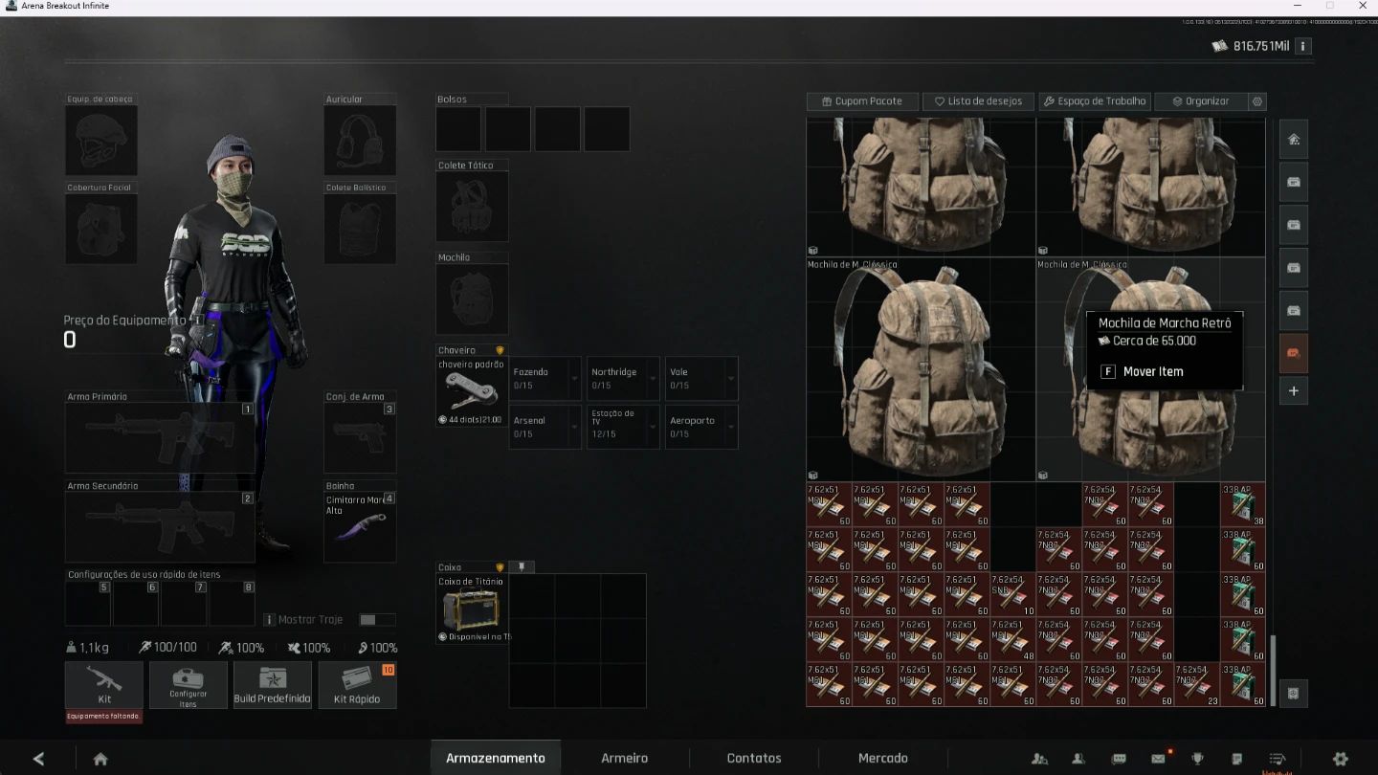
Task: Toggle the Mostrar Traje switch
Action: (x=377, y=620)
